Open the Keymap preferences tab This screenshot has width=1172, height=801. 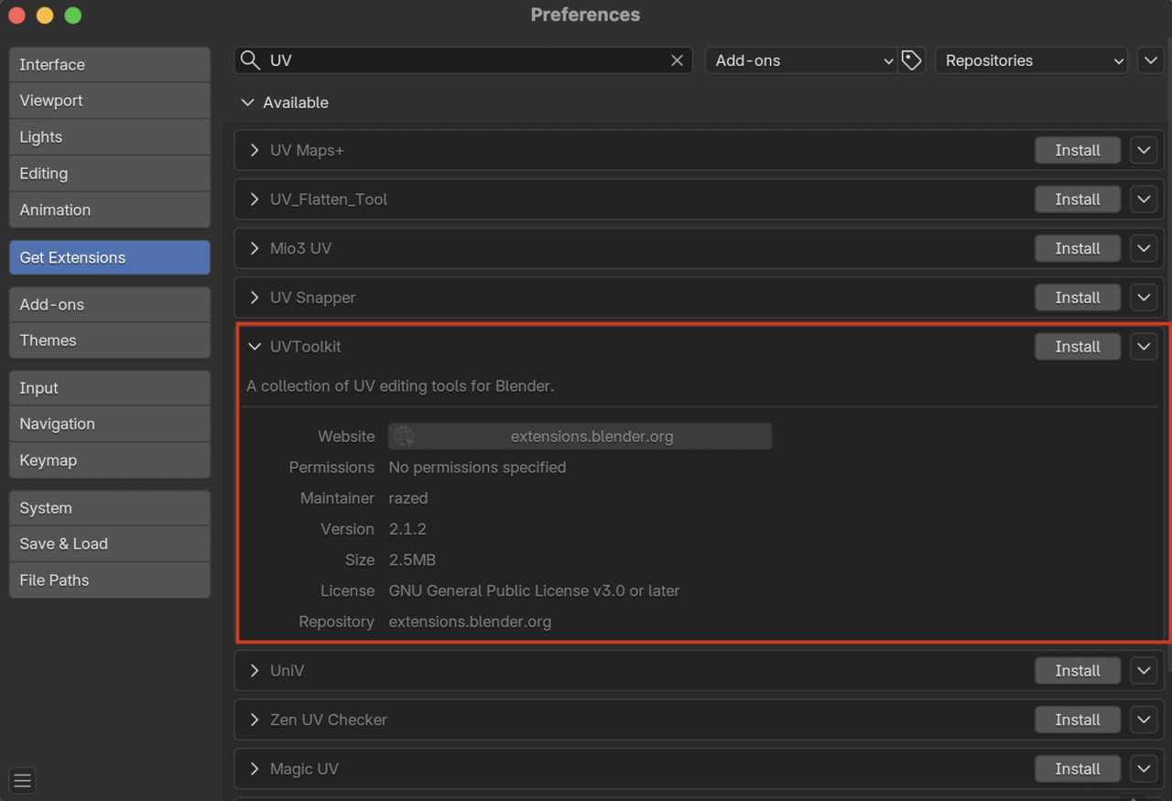[x=109, y=460]
